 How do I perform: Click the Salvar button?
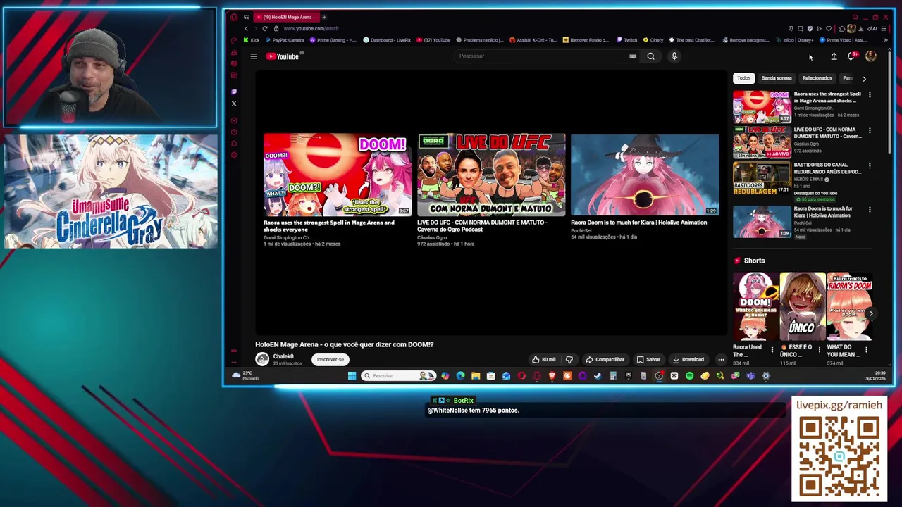click(648, 359)
